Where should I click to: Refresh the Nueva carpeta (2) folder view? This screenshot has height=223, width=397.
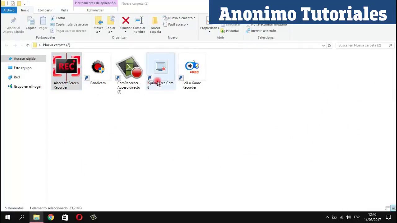[x=329, y=45]
